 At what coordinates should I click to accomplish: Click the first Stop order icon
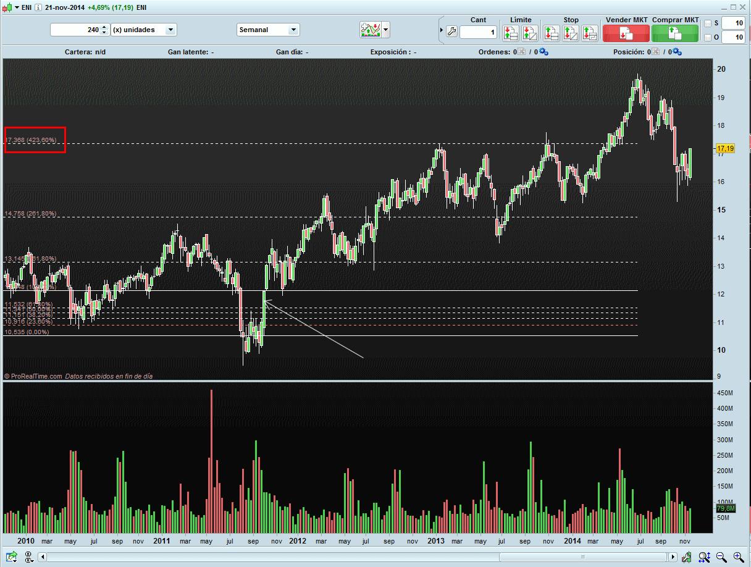pos(551,33)
